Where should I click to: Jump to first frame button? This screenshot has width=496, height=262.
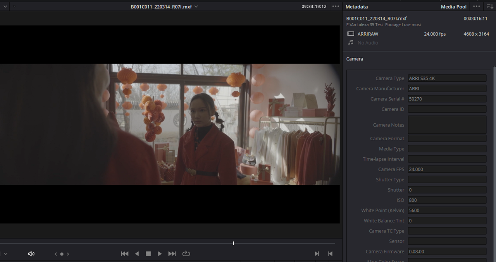click(125, 253)
